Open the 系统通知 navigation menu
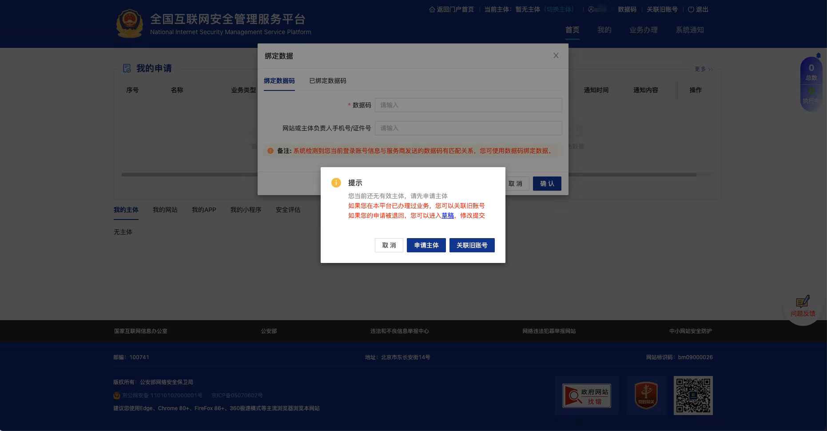 [x=689, y=30]
